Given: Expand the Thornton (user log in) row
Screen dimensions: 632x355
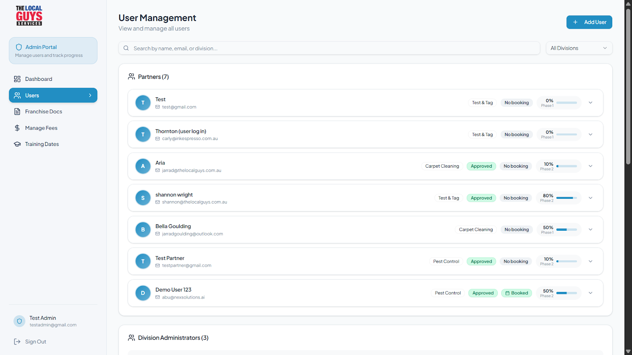Looking at the screenshot, I should (x=591, y=135).
